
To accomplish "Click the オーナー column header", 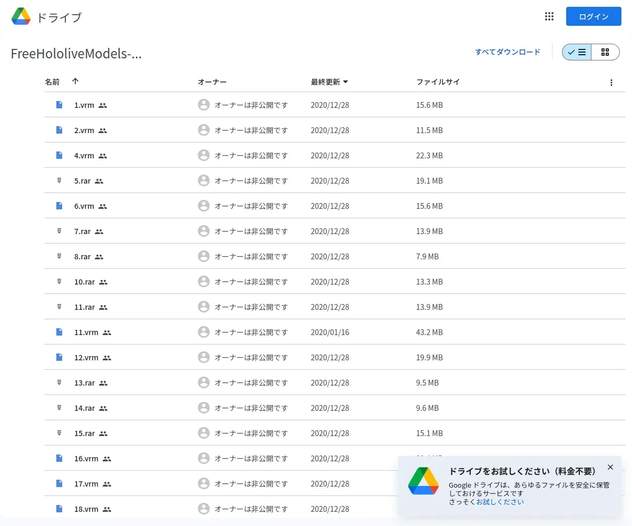I will tap(212, 82).
